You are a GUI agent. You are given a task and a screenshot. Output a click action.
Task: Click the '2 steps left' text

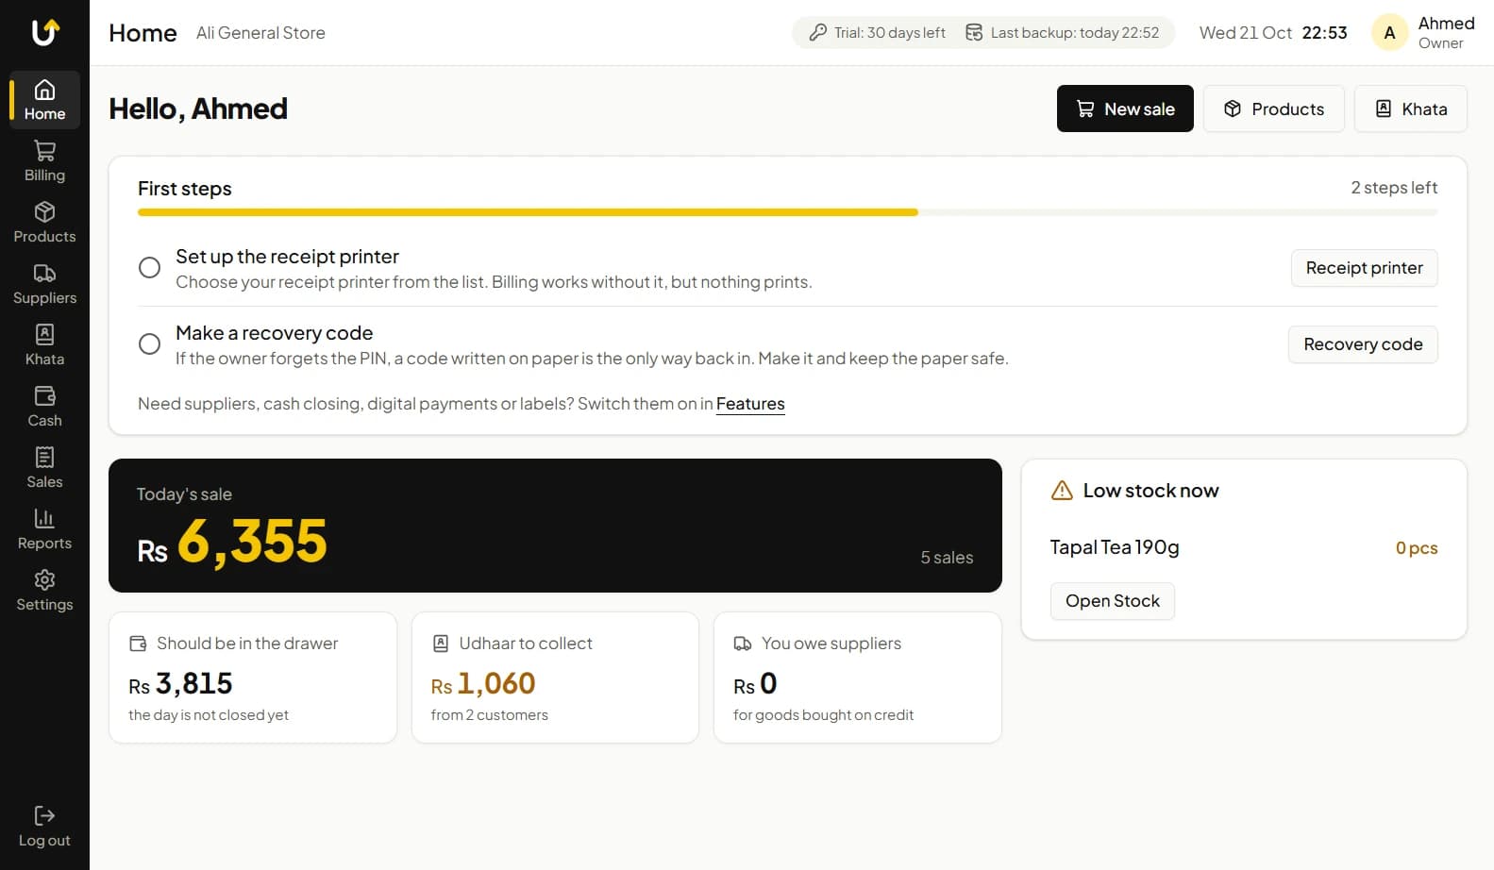[x=1394, y=188]
